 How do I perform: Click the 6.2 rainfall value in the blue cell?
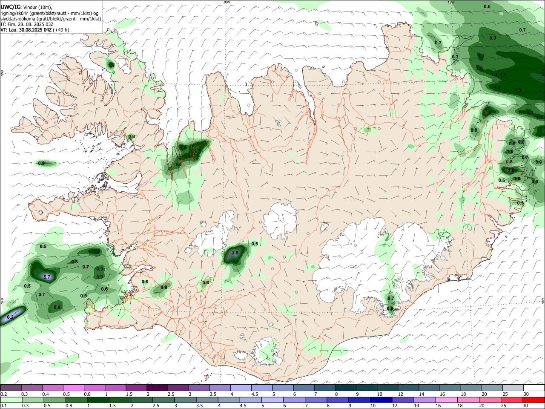tap(10, 317)
